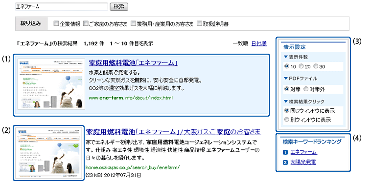The width and height of the screenshot is (369, 183).
Task: Open the エネファーム keyword ranking link
Action: [304, 152]
